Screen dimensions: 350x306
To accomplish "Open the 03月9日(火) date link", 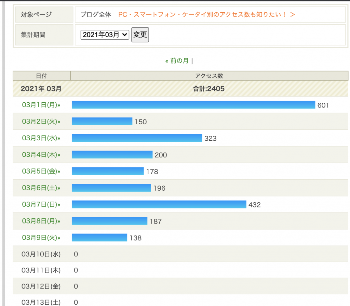I will click(x=41, y=238).
